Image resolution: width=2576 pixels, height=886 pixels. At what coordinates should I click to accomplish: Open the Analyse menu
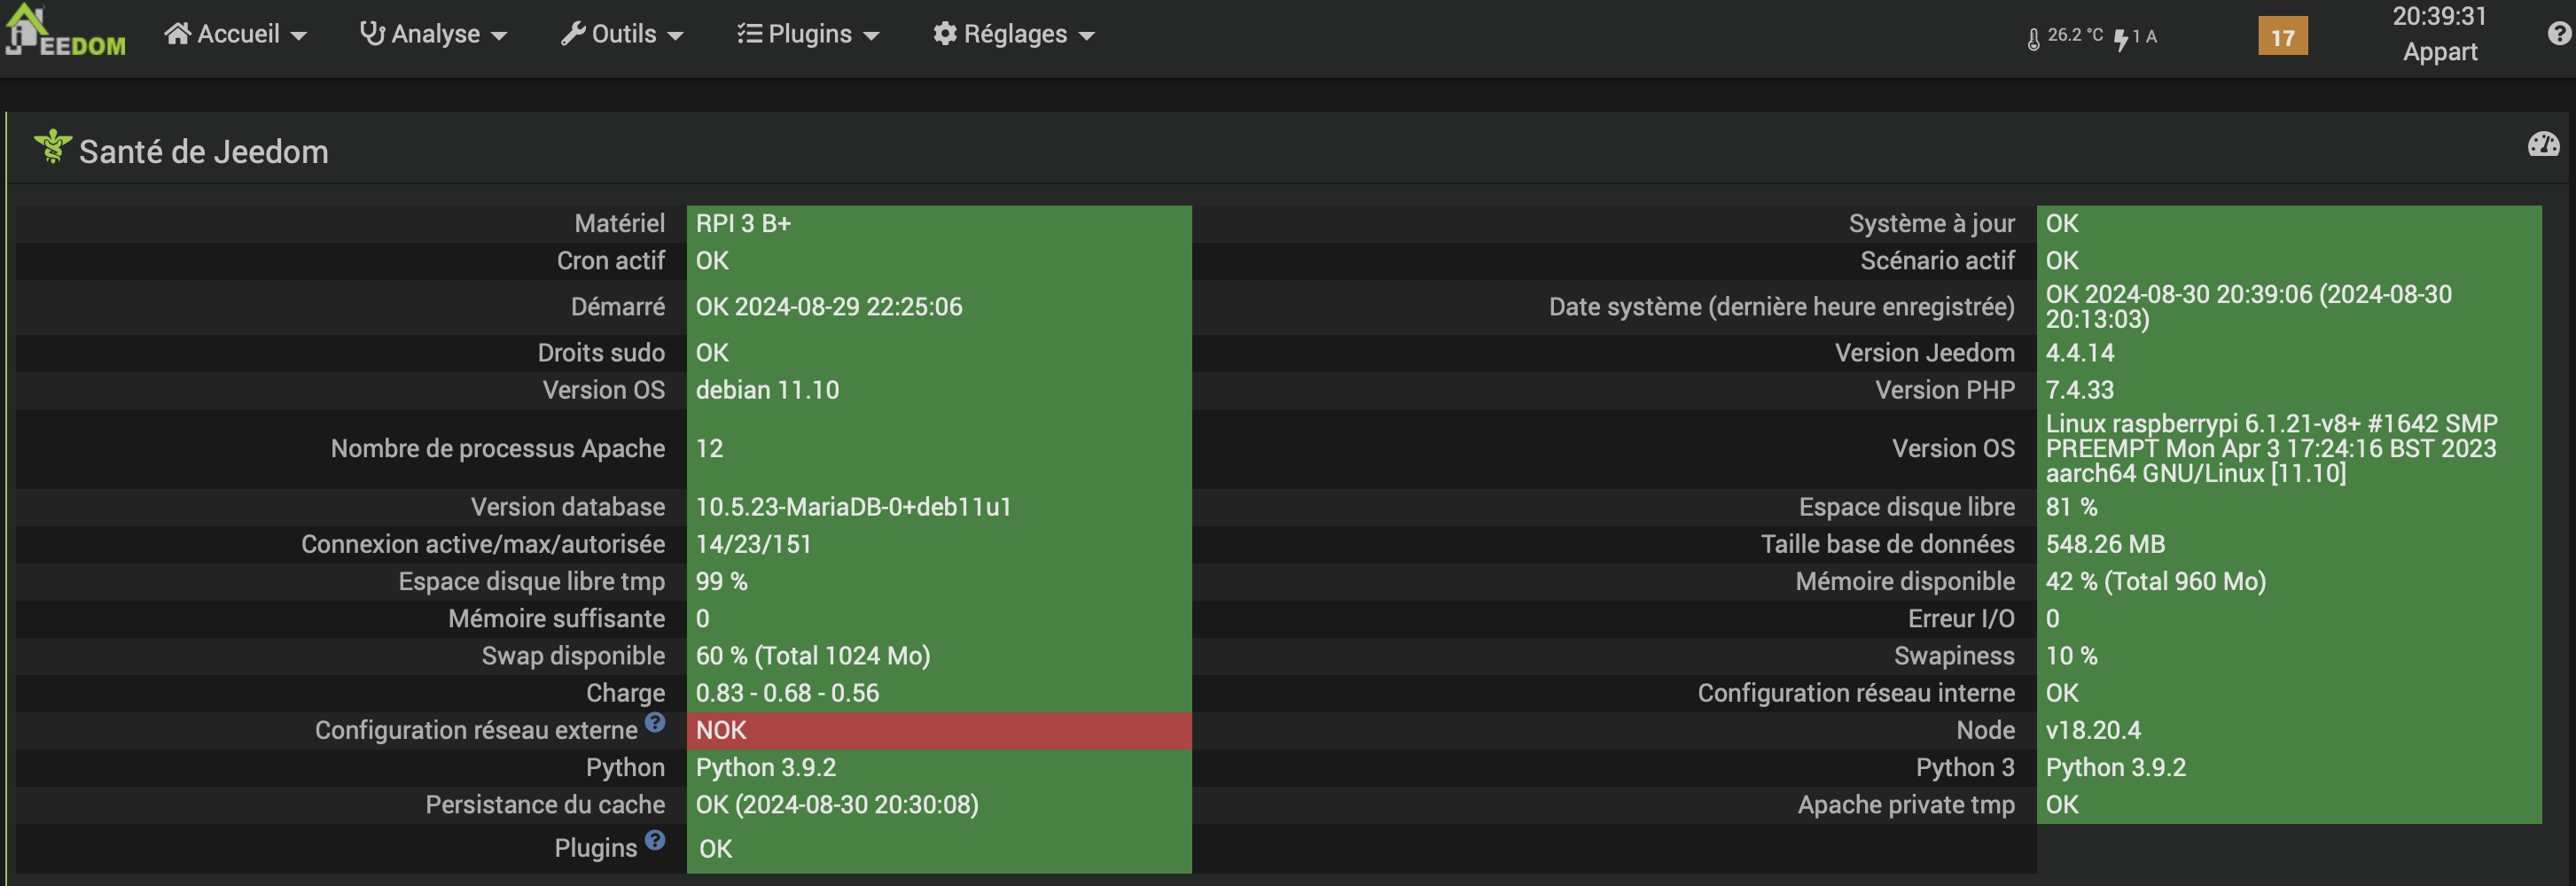(x=433, y=34)
